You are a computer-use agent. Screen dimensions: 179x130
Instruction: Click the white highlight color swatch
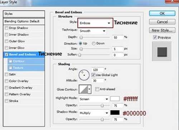click(x=115, y=99)
